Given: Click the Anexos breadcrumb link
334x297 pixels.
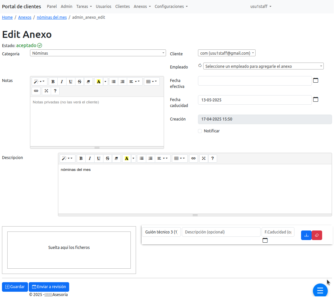Looking at the screenshot, I should [25, 17].
